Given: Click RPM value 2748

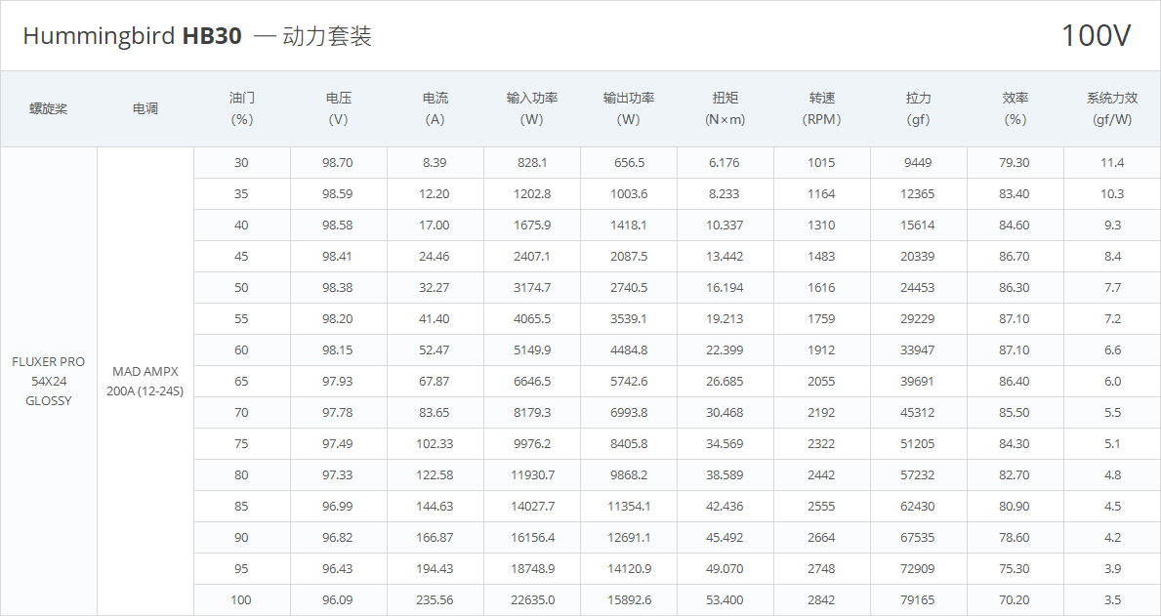Looking at the screenshot, I should click(821, 568).
